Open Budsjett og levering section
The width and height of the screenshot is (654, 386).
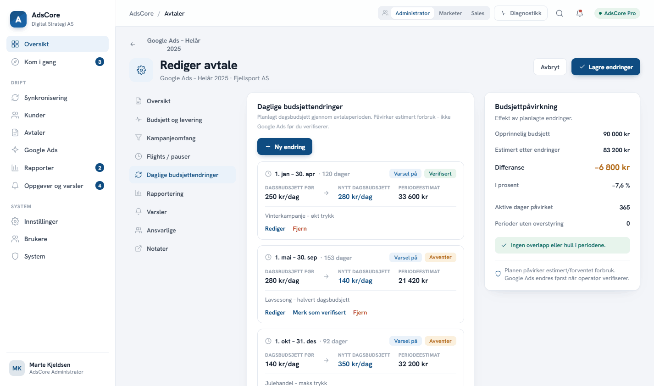(x=183, y=120)
